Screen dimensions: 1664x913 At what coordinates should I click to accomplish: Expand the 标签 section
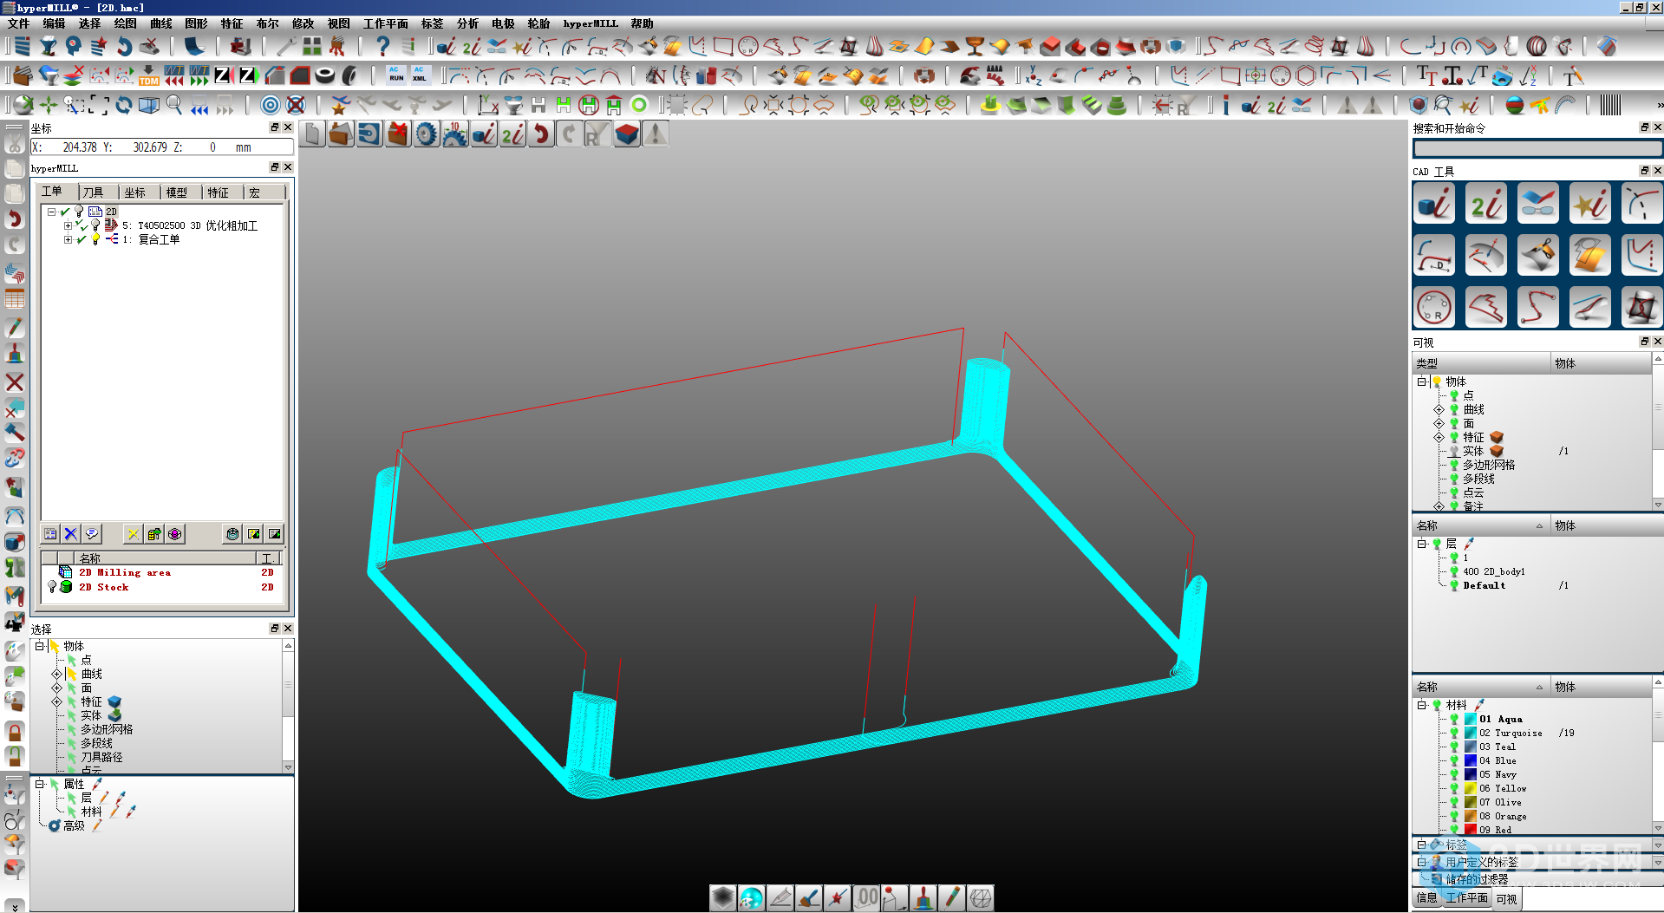[1422, 845]
